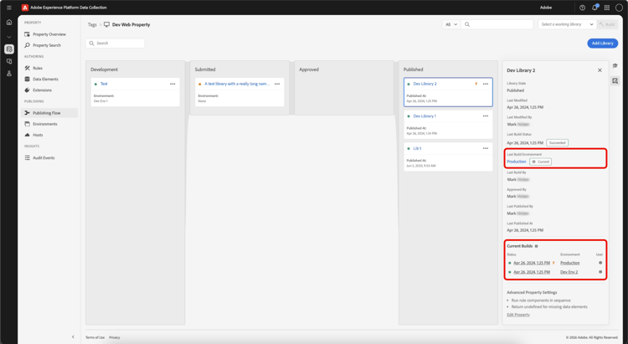This screenshot has height=344, width=628.
Task: Click the Succeeded status badge
Action: (557, 143)
